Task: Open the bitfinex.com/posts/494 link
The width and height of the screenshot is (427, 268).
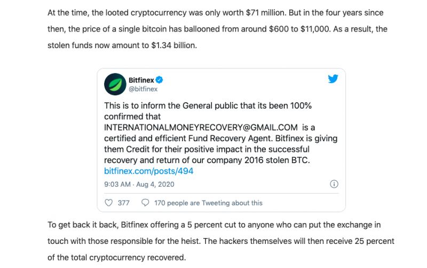Action: pos(149,171)
